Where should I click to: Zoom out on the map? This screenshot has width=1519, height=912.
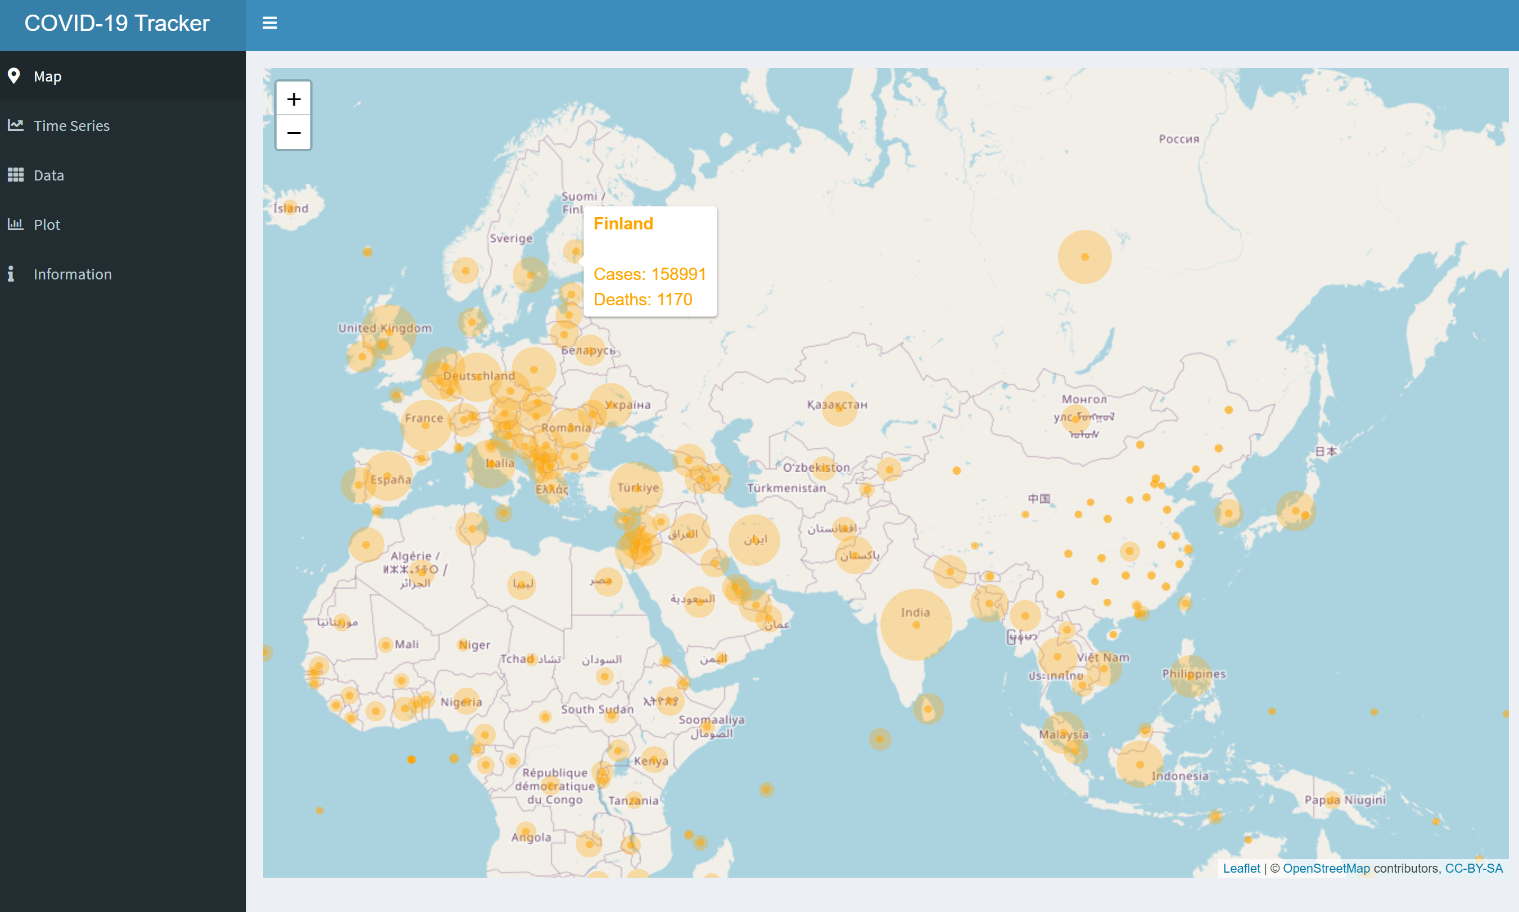click(x=293, y=133)
